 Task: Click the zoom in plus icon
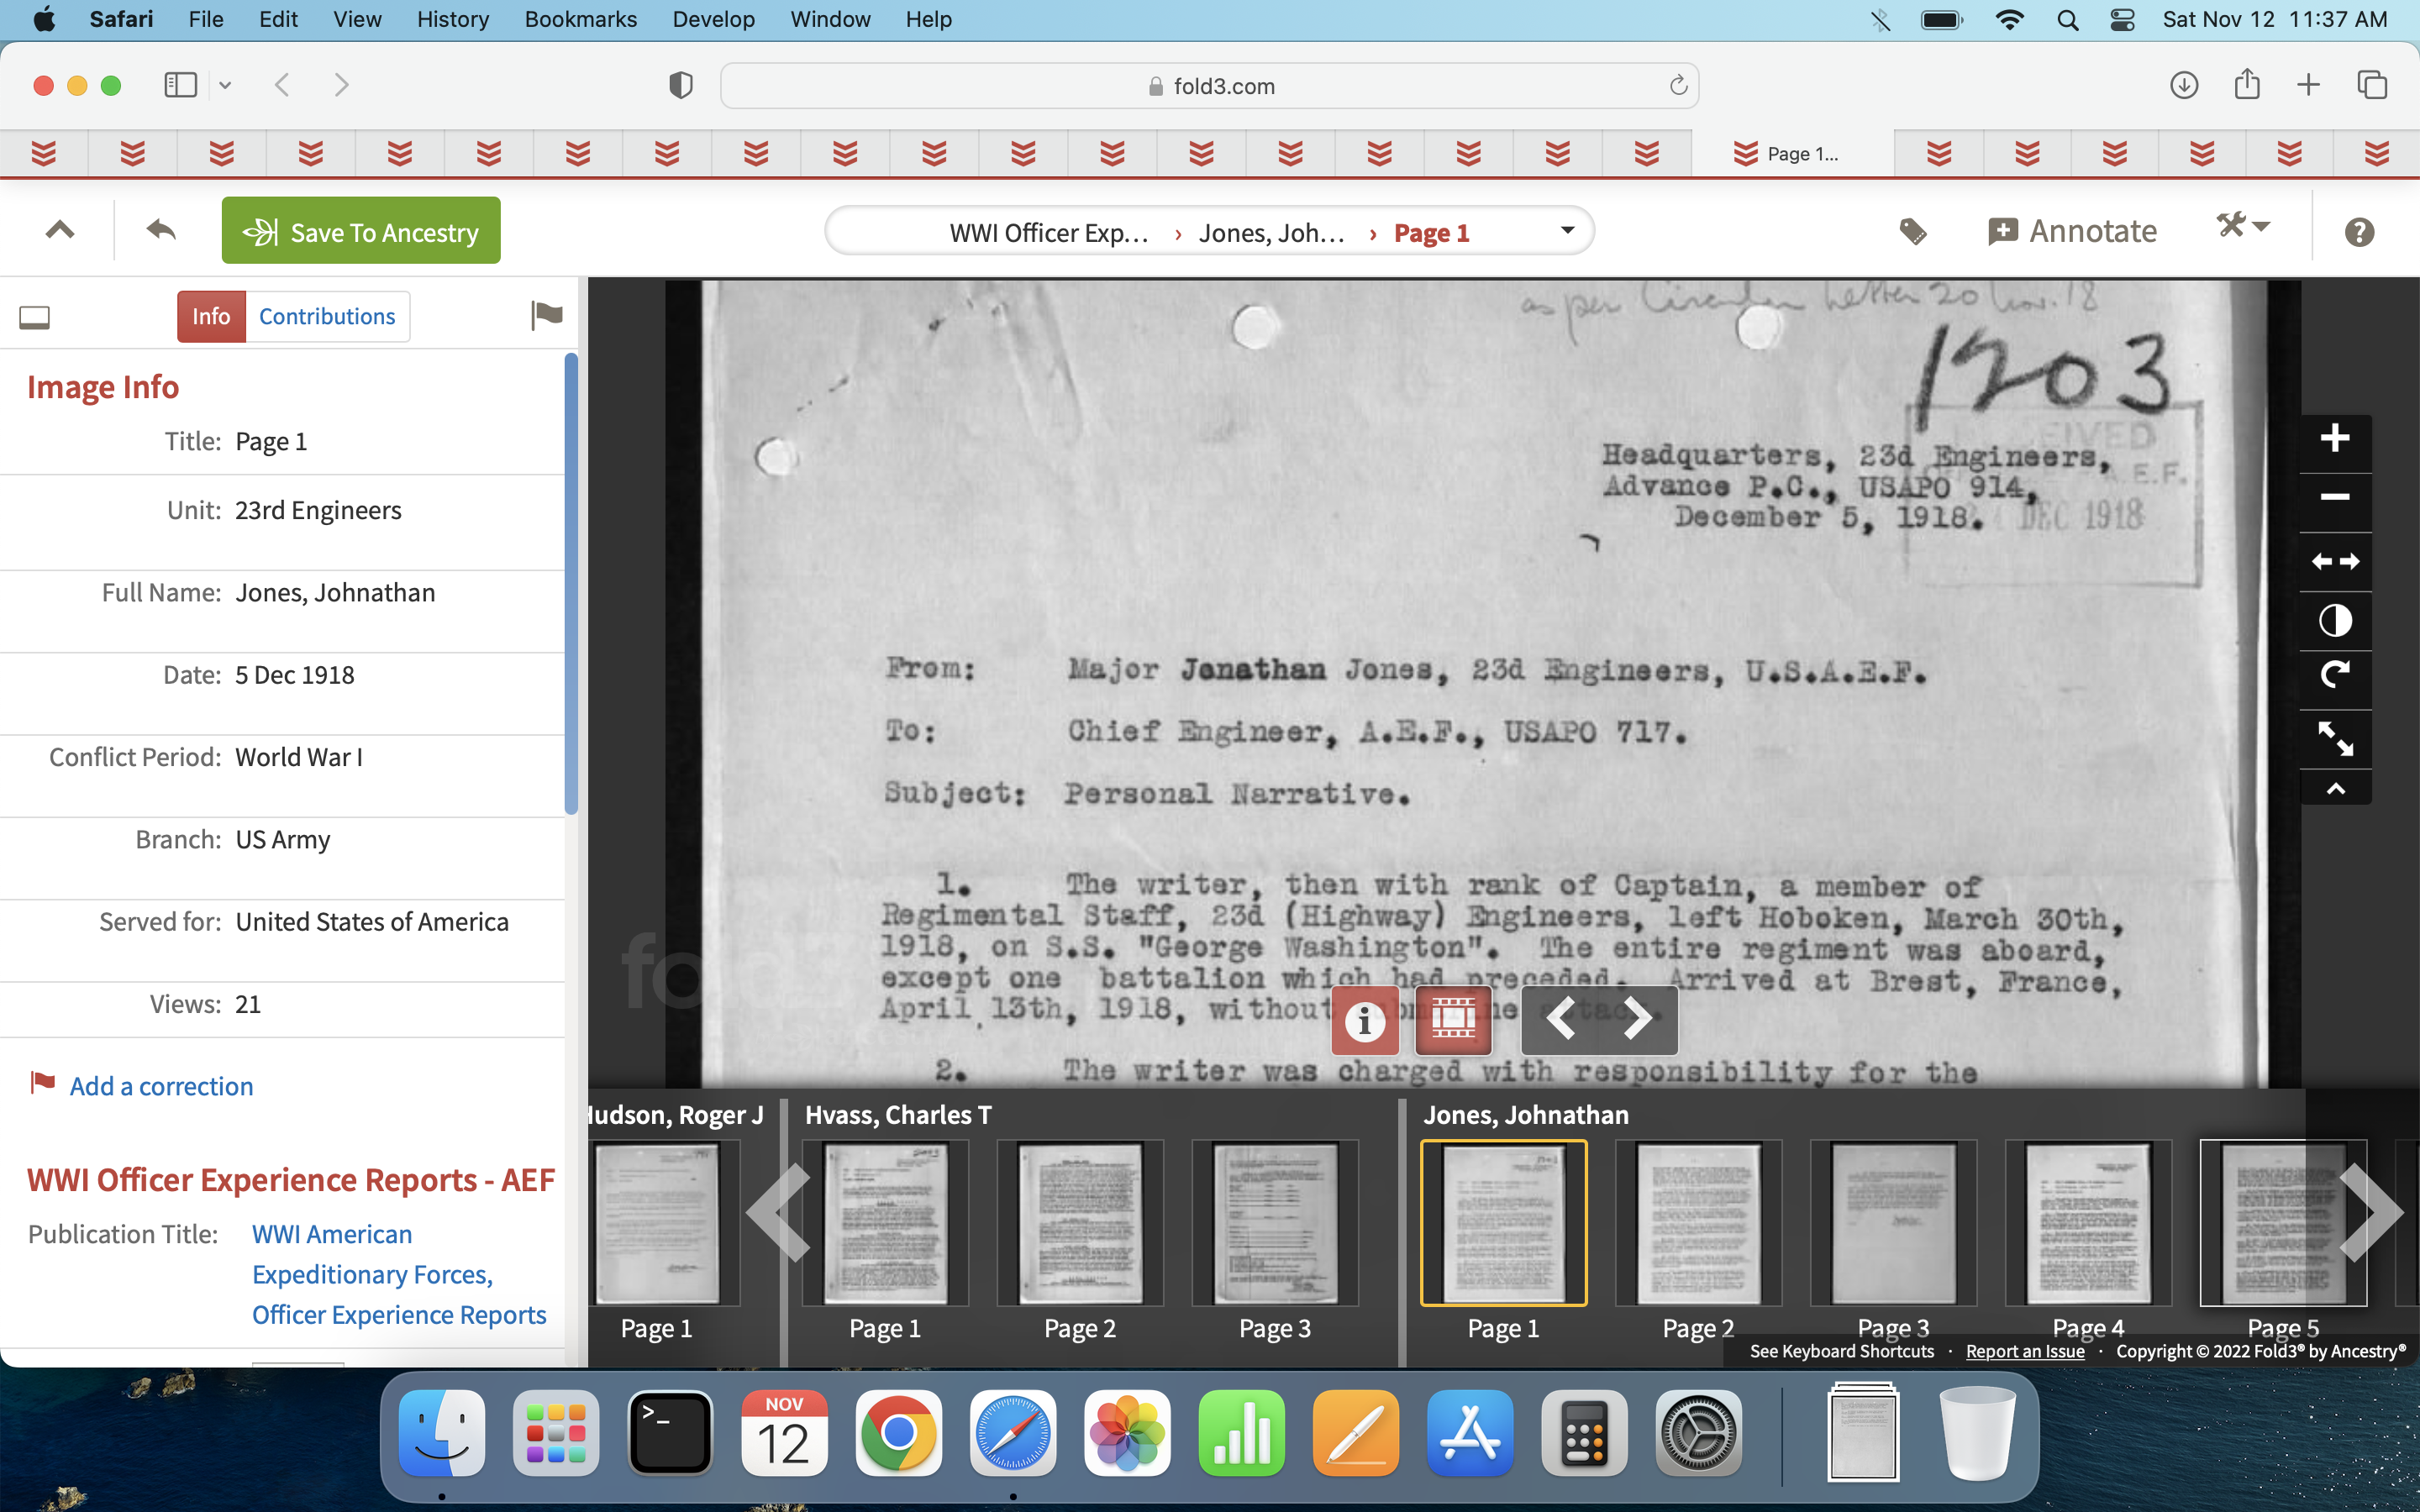[x=2335, y=438]
